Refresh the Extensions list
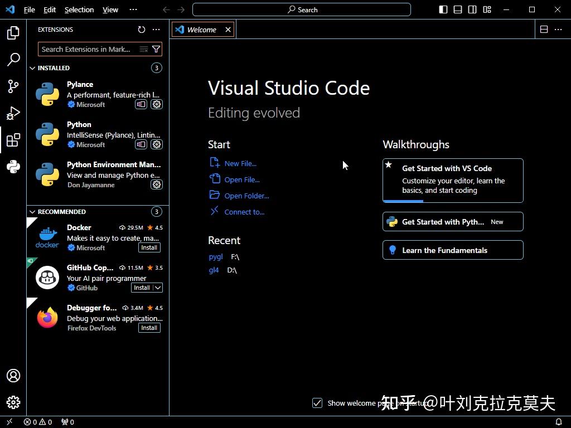571x428 pixels. click(141, 30)
